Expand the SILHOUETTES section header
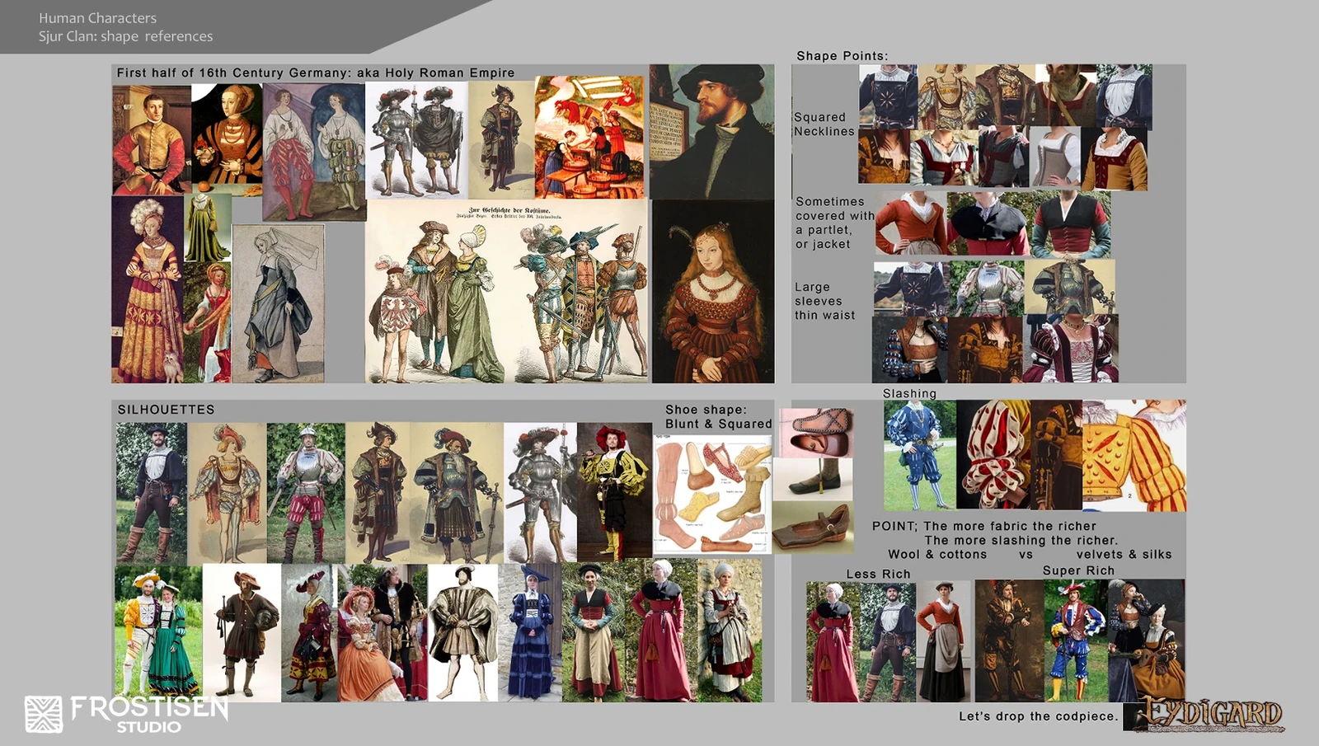This screenshot has width=1319, height=746. (166, 407)
